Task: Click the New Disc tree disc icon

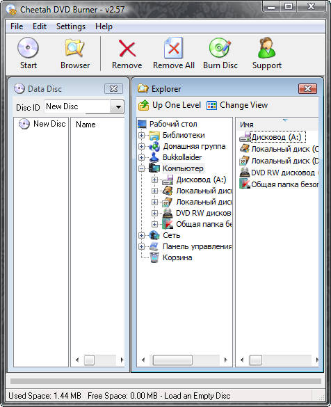Action: pos(24,124)
